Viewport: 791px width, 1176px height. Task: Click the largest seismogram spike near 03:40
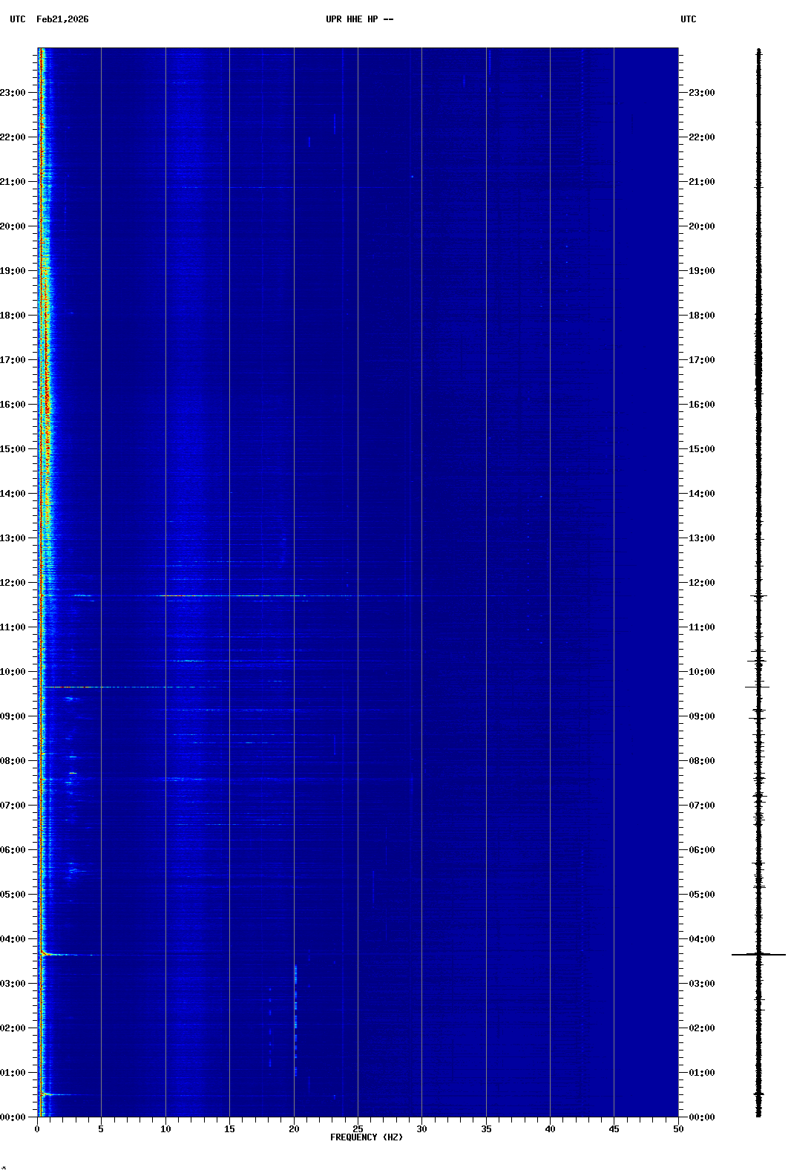click(758, 954)
